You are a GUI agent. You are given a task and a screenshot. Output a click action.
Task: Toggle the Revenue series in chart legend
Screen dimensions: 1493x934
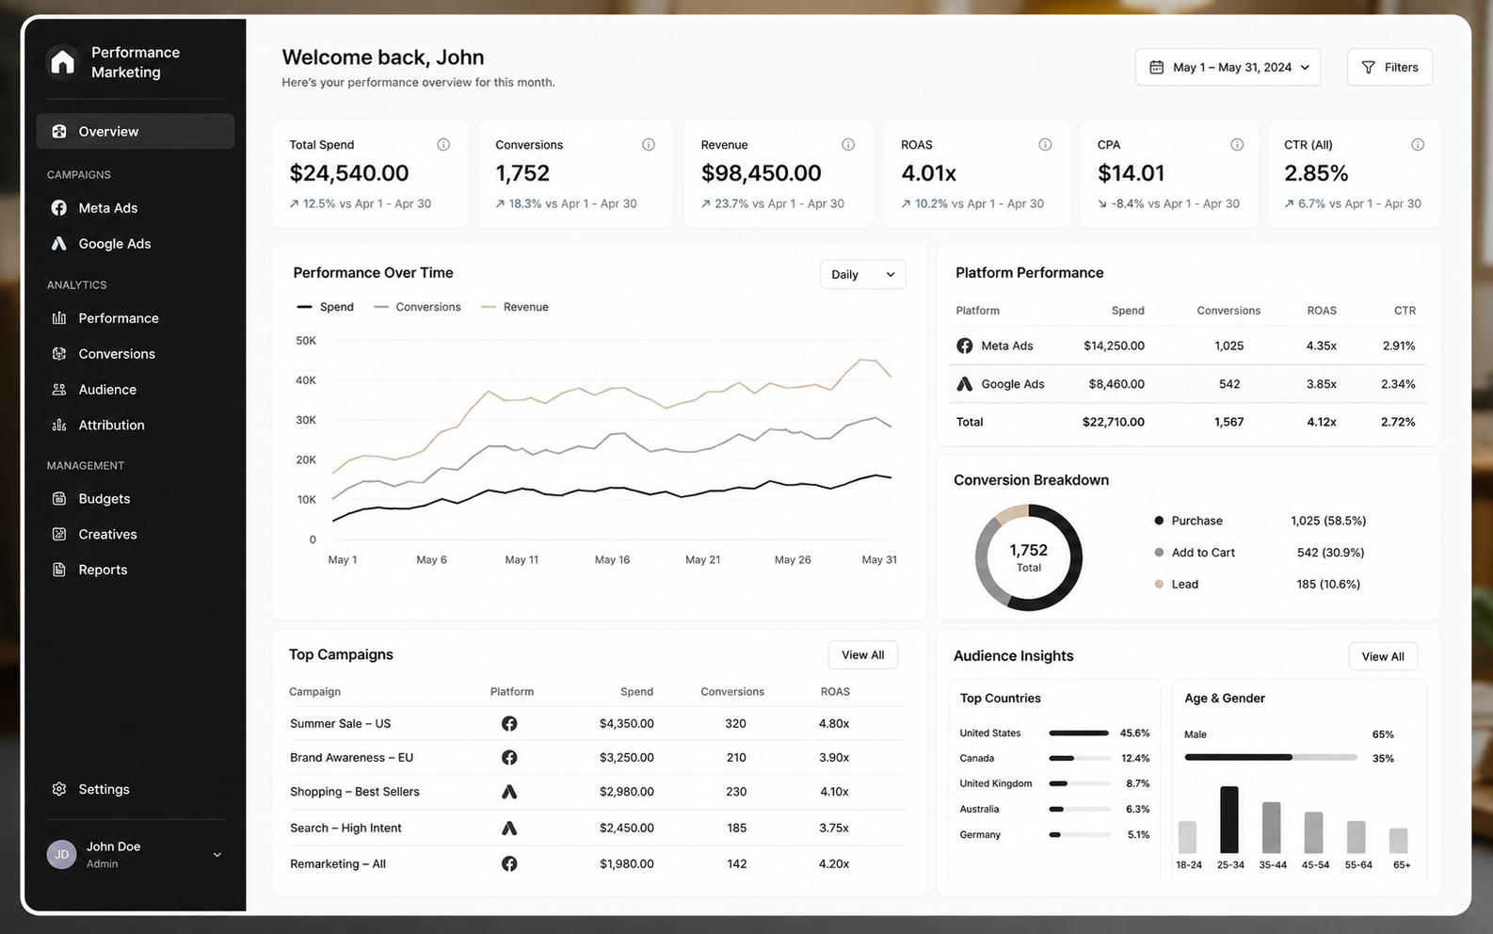coord(515,307)
